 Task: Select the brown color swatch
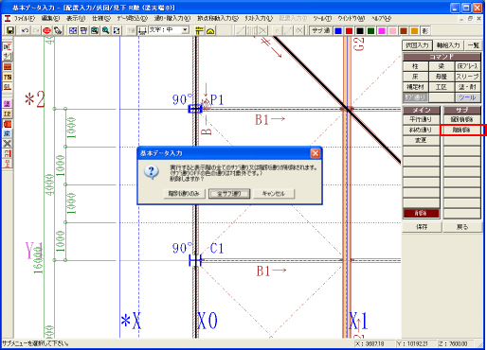404,30
